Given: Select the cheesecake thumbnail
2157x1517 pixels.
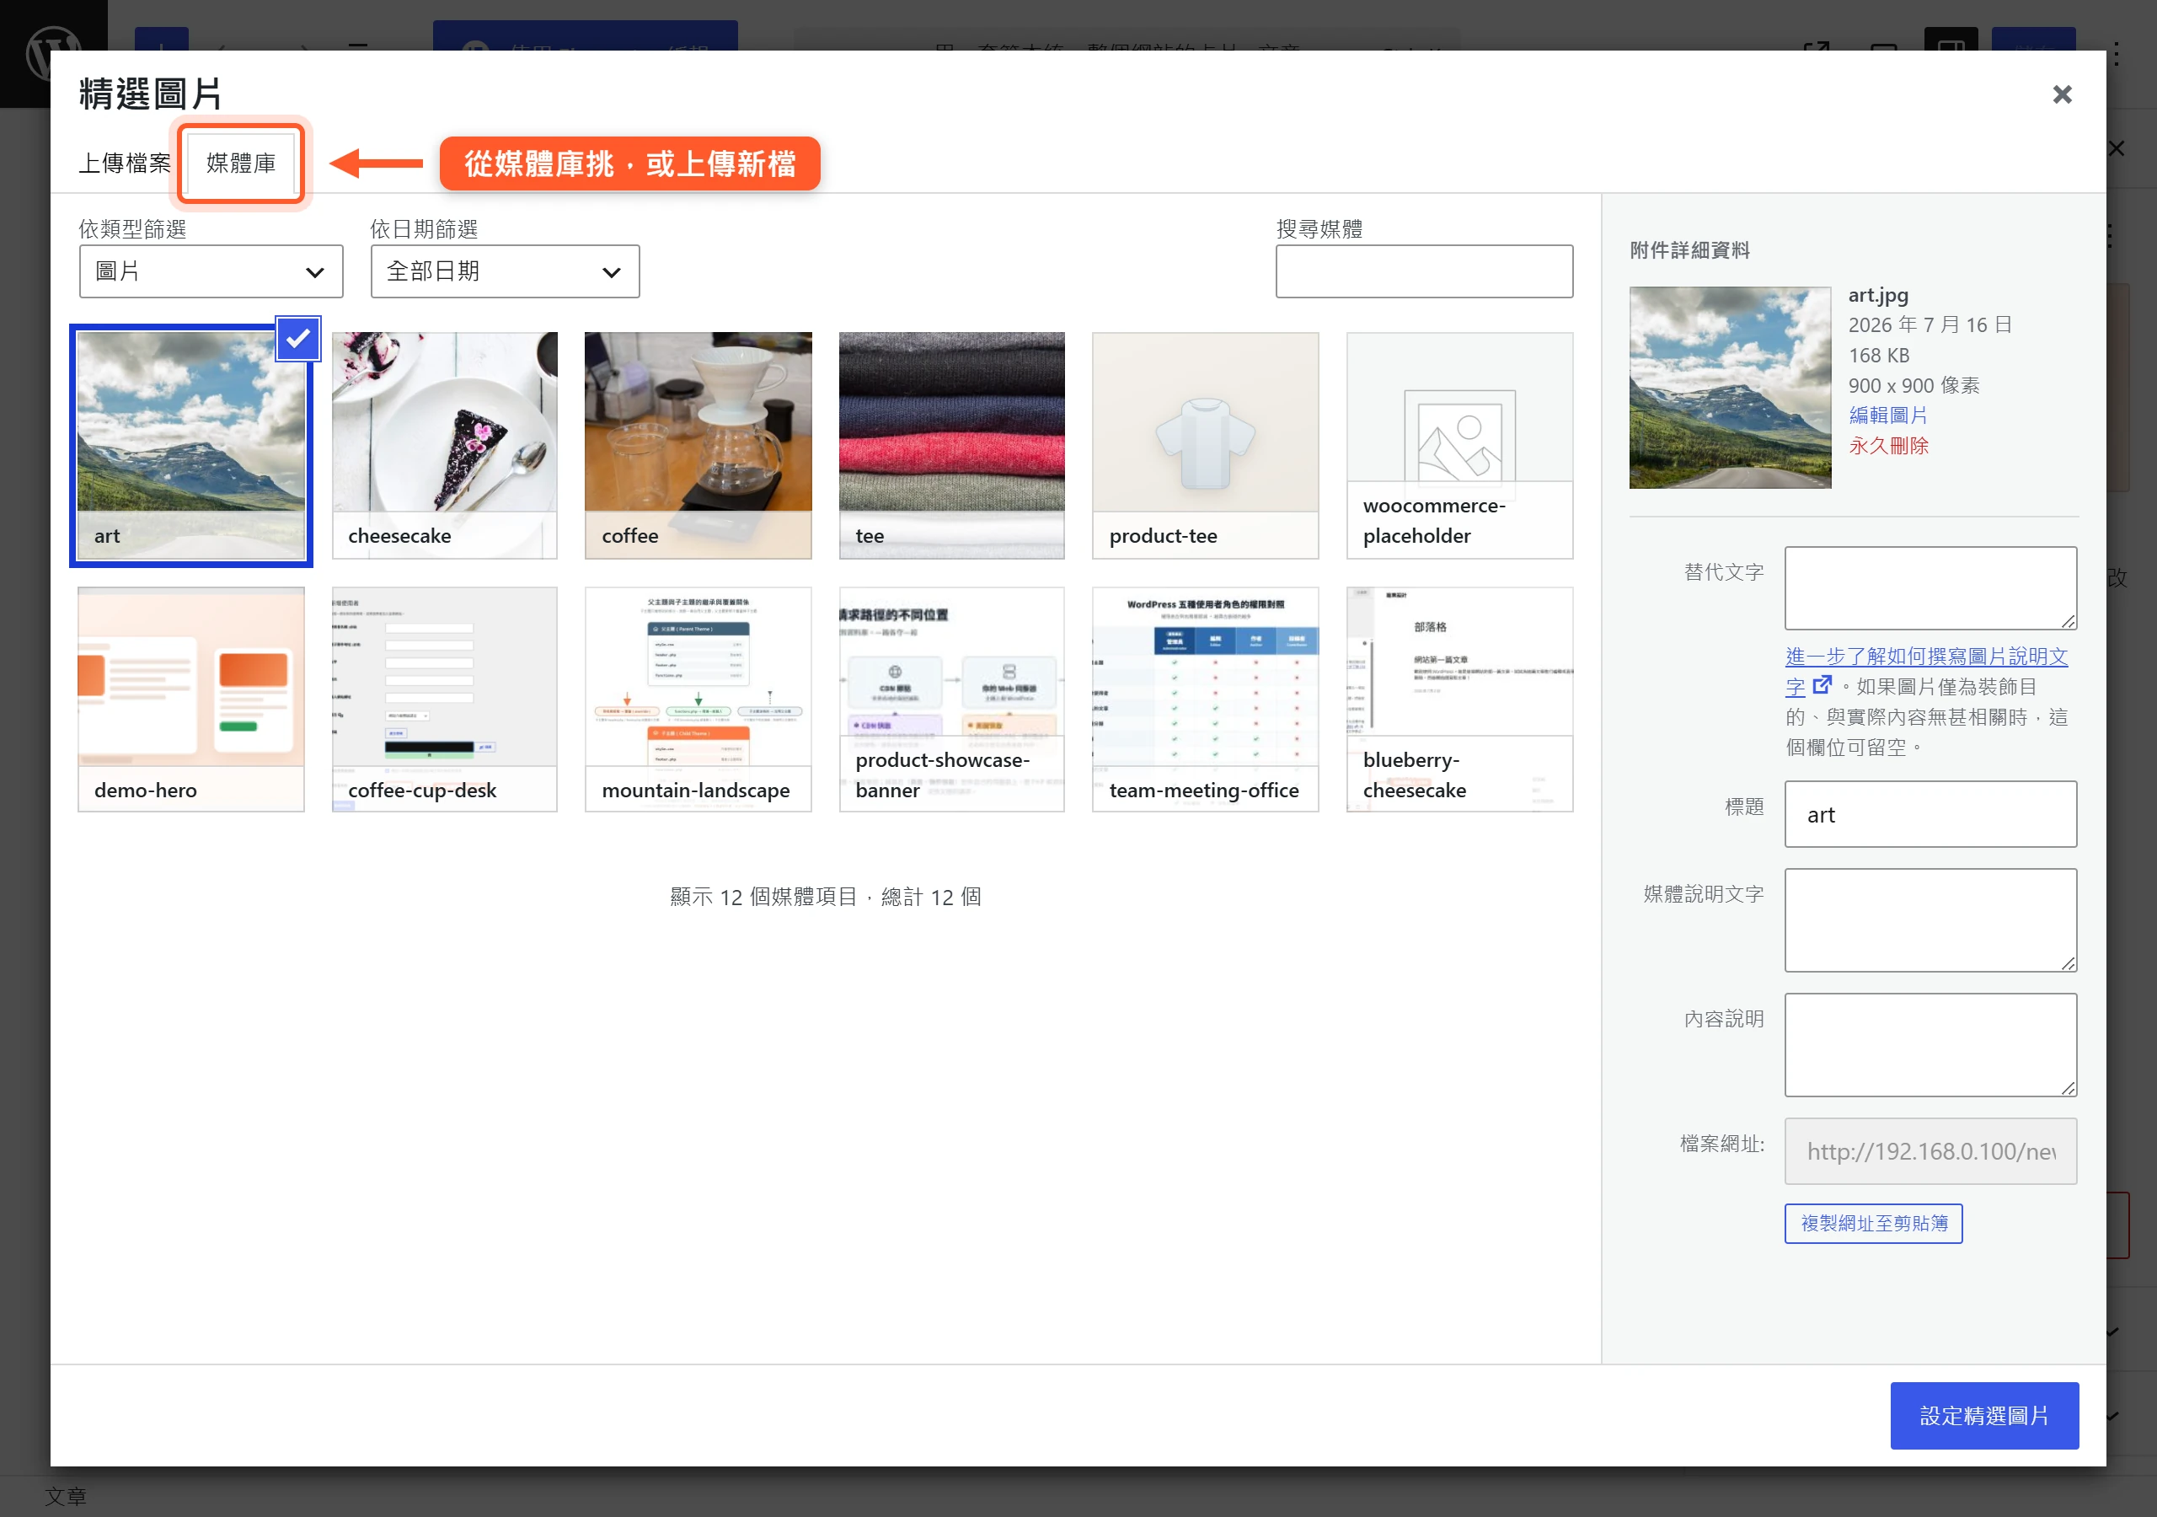Looking at the screenshot, I should tap(444, 446).
